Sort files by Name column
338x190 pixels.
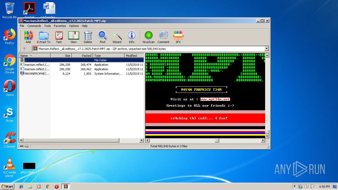[x=35, y=55]
